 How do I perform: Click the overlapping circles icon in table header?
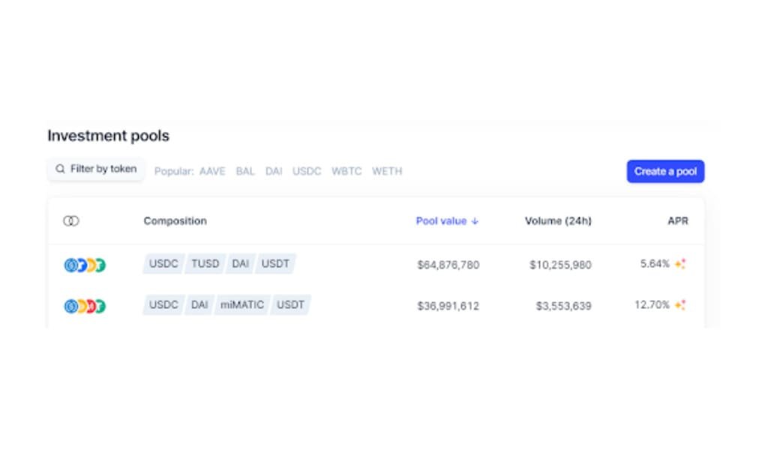pos(71,221)
